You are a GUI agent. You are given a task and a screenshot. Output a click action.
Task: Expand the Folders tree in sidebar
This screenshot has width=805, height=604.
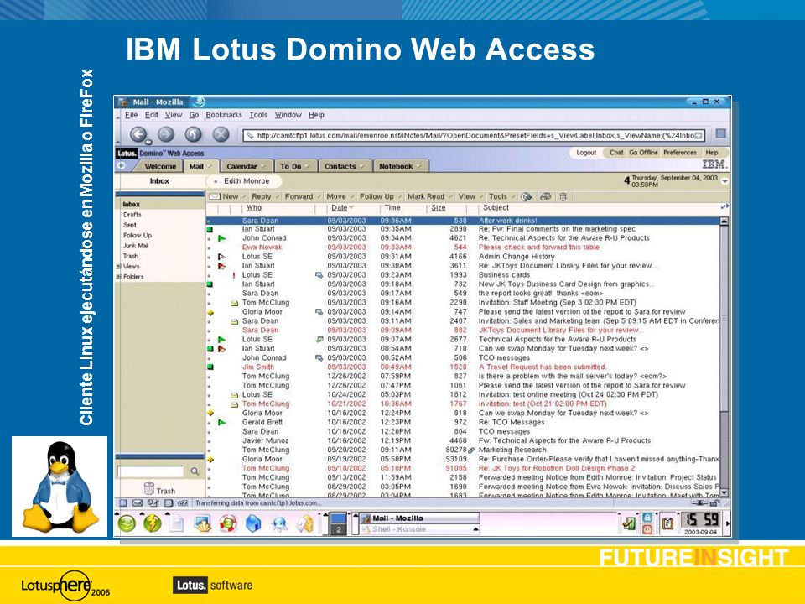(118, 277)
